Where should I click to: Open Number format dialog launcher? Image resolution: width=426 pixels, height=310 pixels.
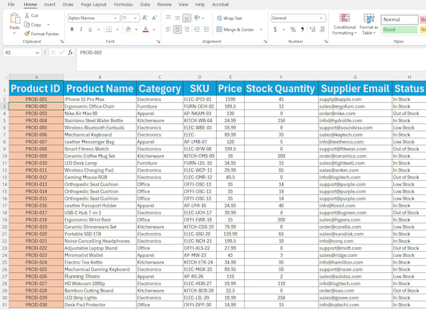(x=326, y=41)
